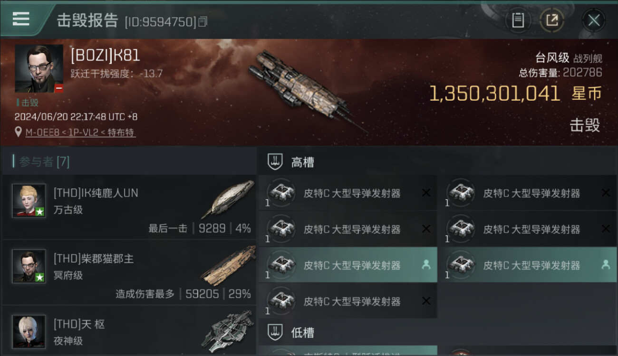This screenshot has width=618, height=356.
Task: Select participant [THD]IK纯鹿人UN portrait
Action: tap(29, 200)
